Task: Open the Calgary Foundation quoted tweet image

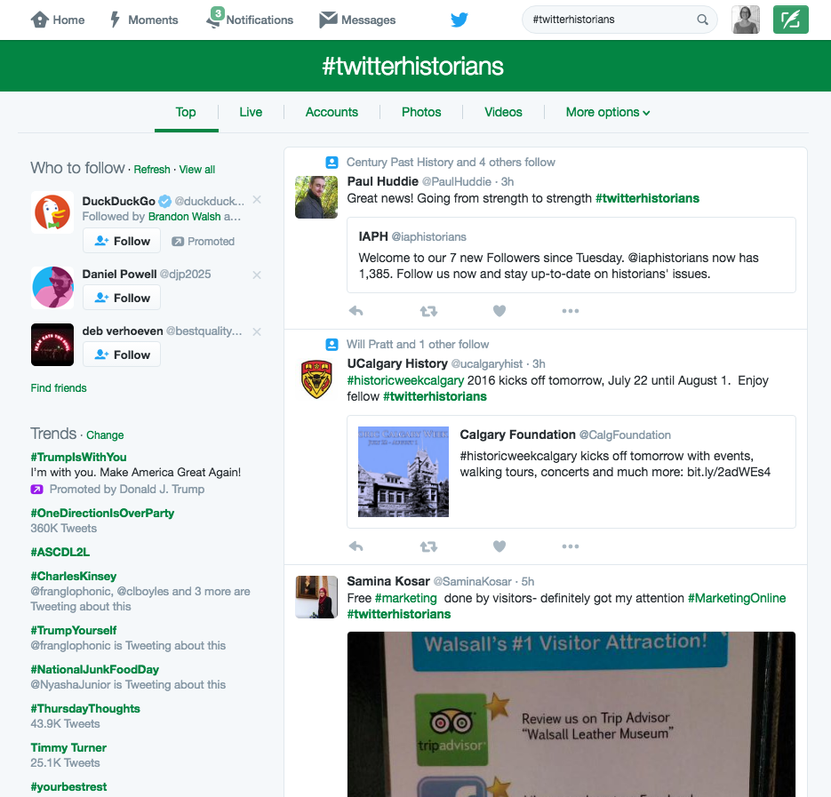Action: (404, 472)
